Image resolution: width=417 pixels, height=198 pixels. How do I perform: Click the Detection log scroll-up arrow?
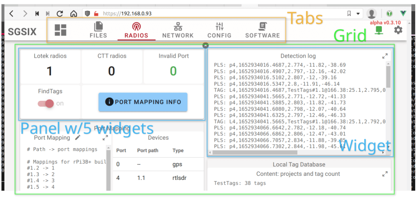coord(388,64)
